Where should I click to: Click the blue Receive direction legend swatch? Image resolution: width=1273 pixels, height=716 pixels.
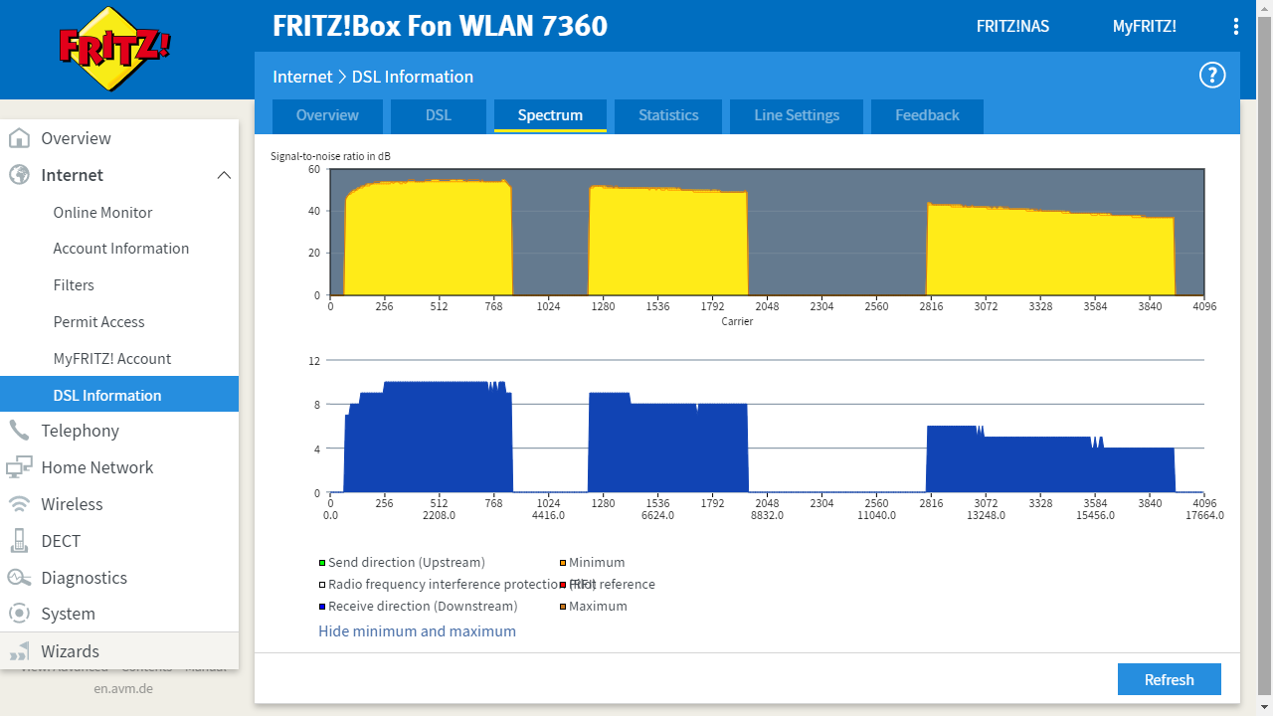(322, 607)
